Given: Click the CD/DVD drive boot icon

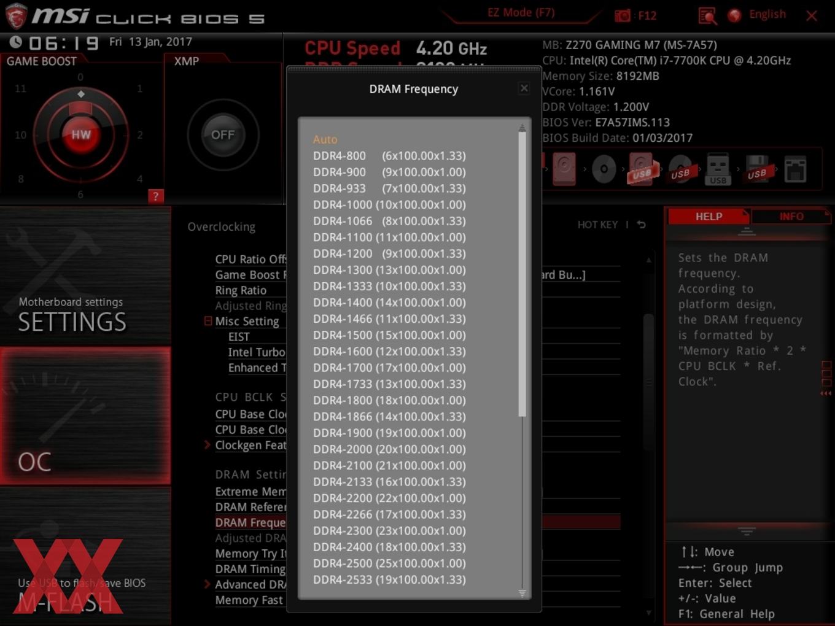Looking at the screenshot, I should (604, 169).
